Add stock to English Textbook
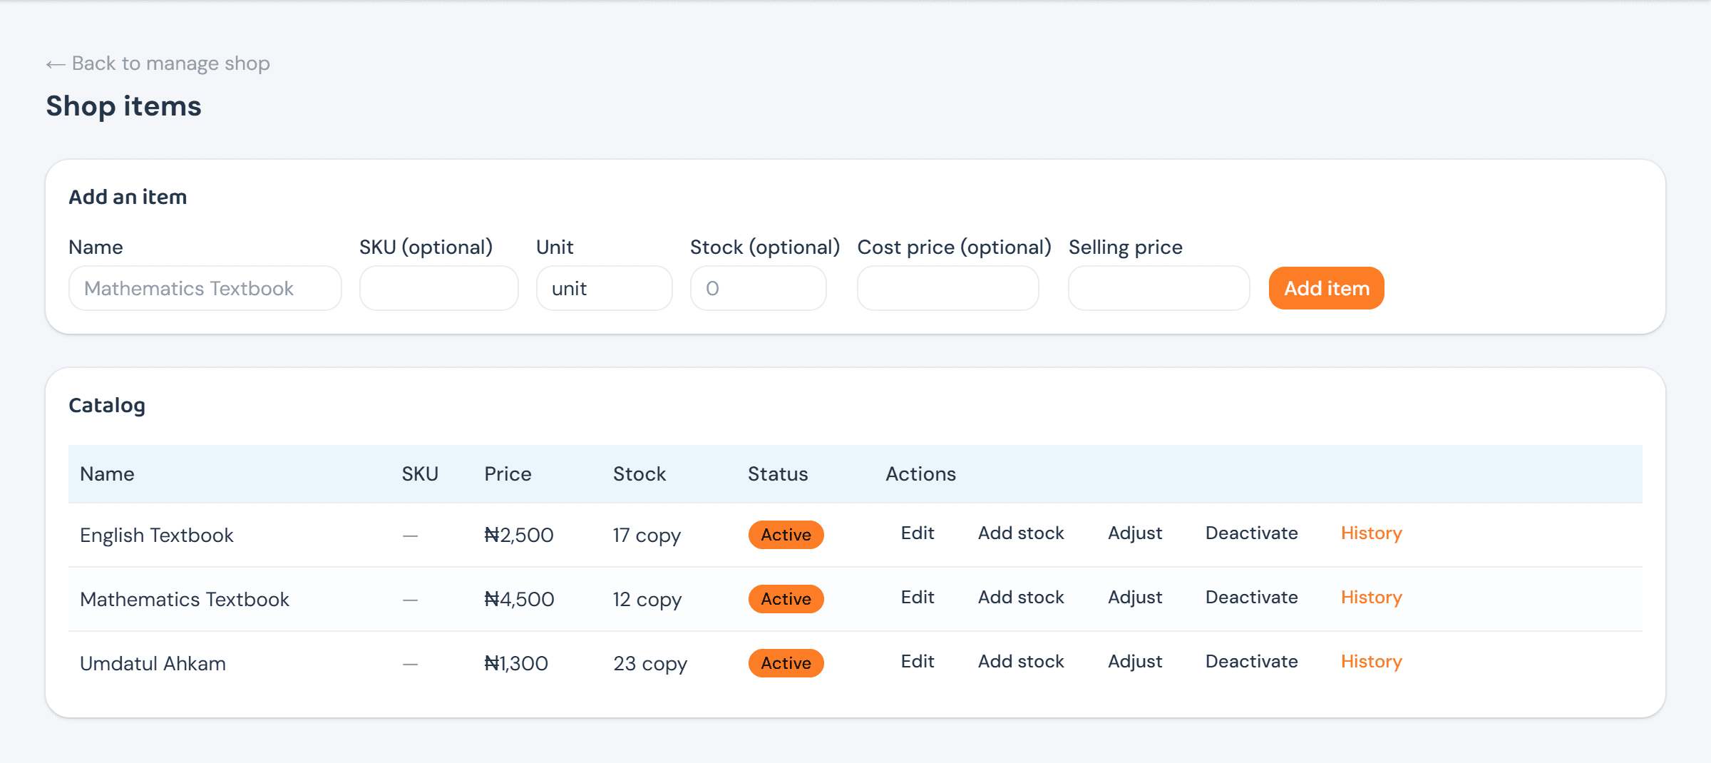The width and height of the screenshot is (1711, 763). pos(1021,533)
